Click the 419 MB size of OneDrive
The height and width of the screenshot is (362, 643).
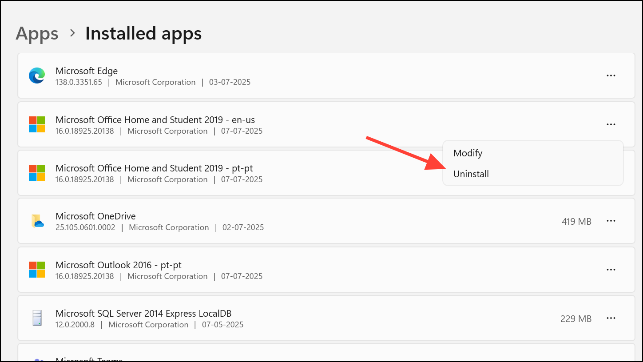tap(576, 221)
